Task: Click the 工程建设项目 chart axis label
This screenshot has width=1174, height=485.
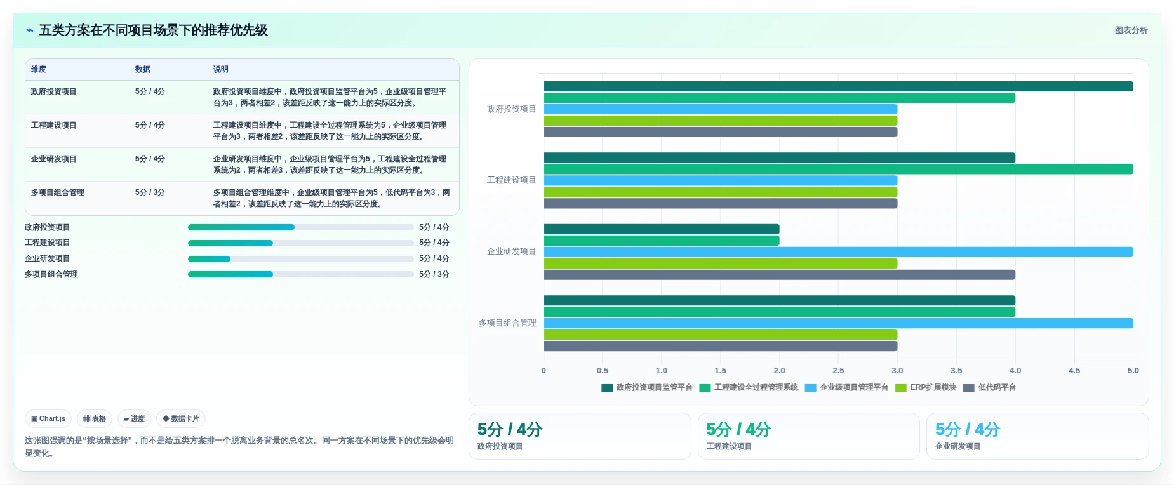Action: (511, 180)
